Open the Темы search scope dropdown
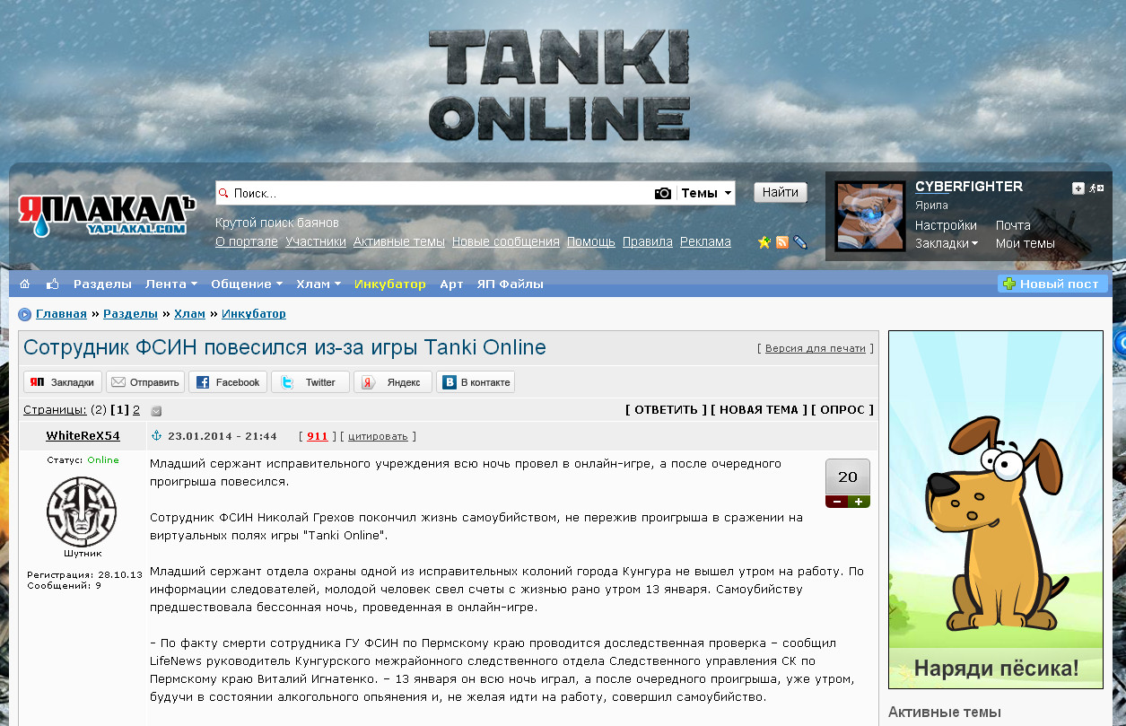The image size is (1126, 726). point(706,193)
